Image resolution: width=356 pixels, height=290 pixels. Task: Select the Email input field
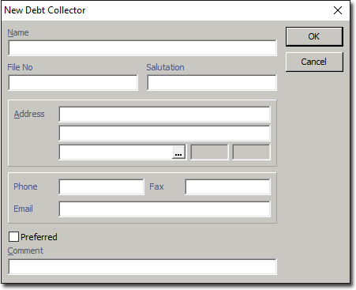(164, 209)
